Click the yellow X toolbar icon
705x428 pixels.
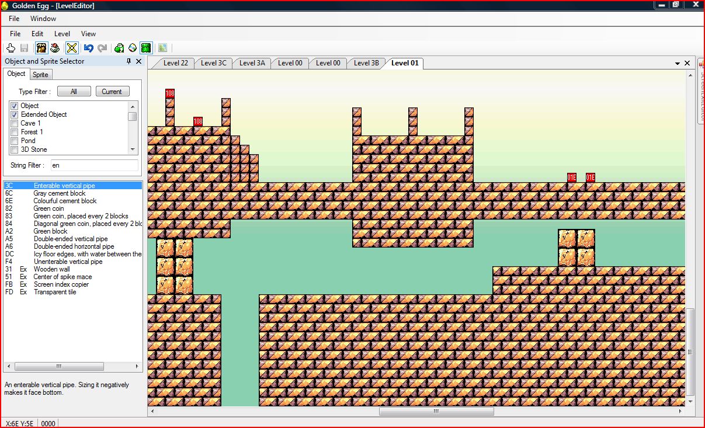[72, 48]
